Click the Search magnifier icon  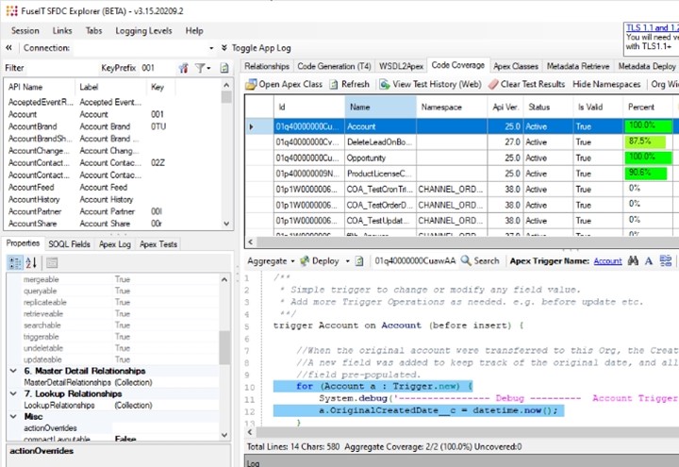(x=466, y=260)
